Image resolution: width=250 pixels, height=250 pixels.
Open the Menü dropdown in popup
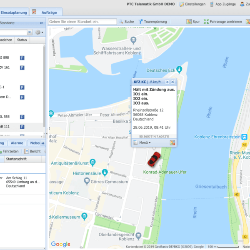(142, 142)
